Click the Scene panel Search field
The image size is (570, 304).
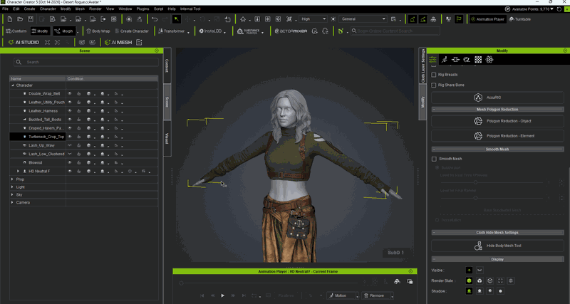(86, 62)
